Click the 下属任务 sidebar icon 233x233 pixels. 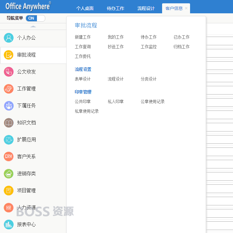click(9, 106)
